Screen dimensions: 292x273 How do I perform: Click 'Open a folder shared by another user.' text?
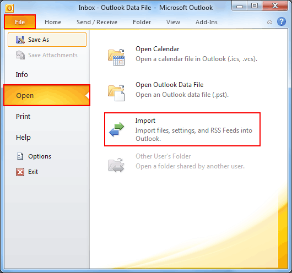coord(190,166)
